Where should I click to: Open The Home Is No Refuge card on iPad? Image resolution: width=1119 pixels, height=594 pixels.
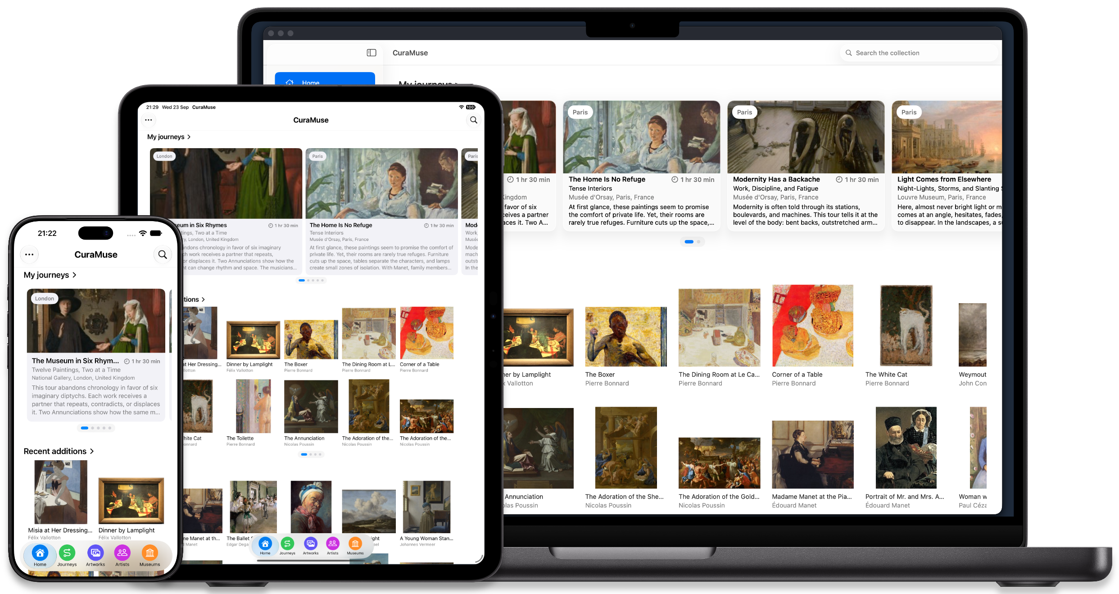coord(382,211)
